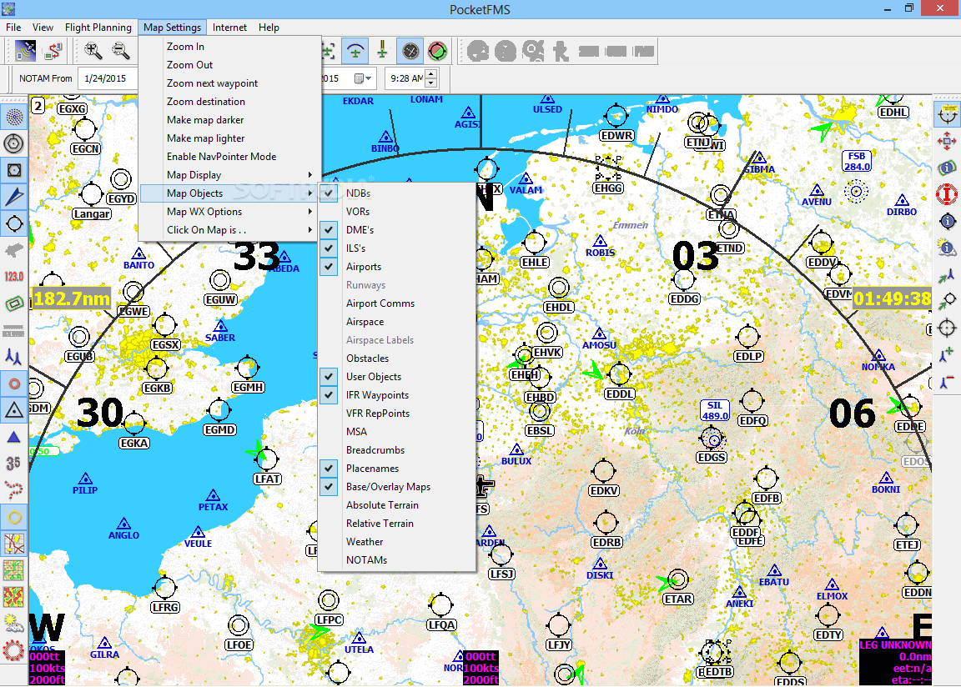
Task: Click the sun and cloud weather sidebar icon
Action: pos(14,624)
